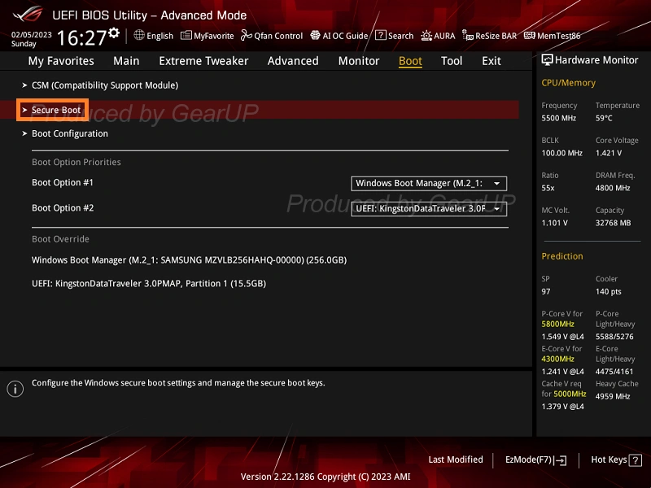Image resolution: width=651 pixels, height=488 pixels.
Task: Go to the Monitor tab
Action: [359, 61]
